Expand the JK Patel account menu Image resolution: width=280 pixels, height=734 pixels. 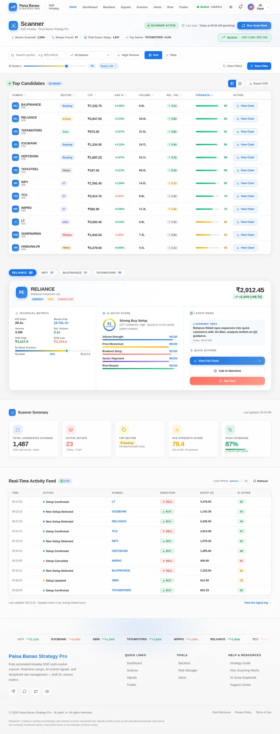pos(259,7)
